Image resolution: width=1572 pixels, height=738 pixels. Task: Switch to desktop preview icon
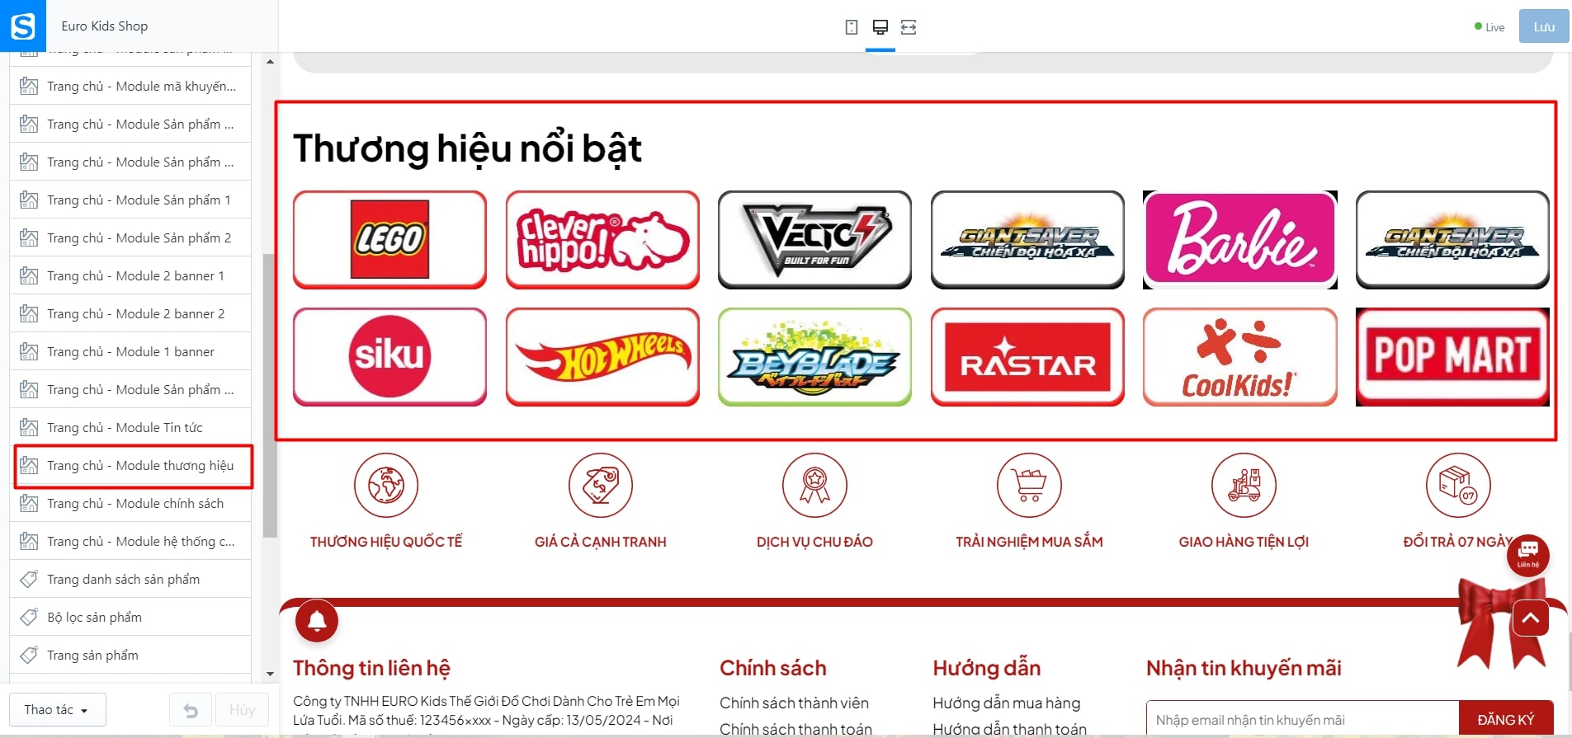[880, 27]
